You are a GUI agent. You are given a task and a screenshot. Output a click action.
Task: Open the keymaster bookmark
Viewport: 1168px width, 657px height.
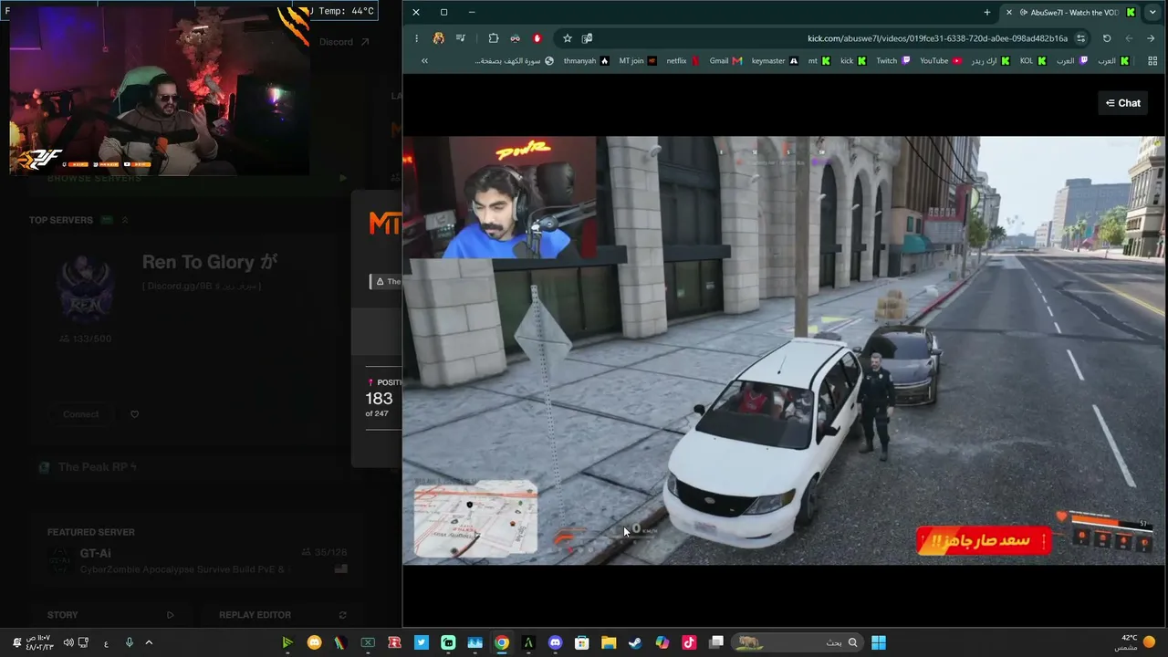[775, 61]
